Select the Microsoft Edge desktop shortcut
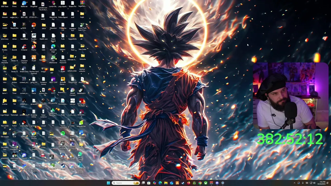This screenshot has height=186, width=331. 53,48
